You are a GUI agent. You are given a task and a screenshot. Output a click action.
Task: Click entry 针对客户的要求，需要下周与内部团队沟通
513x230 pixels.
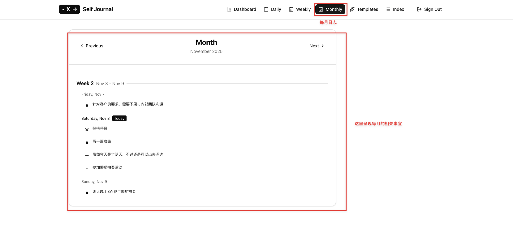point(128,104)
